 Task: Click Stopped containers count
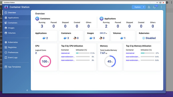(x=65, y=26)
